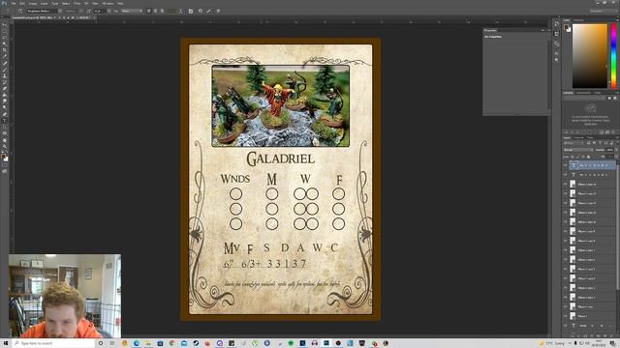Click the selected text layer thumbnail

click(573, 165)
